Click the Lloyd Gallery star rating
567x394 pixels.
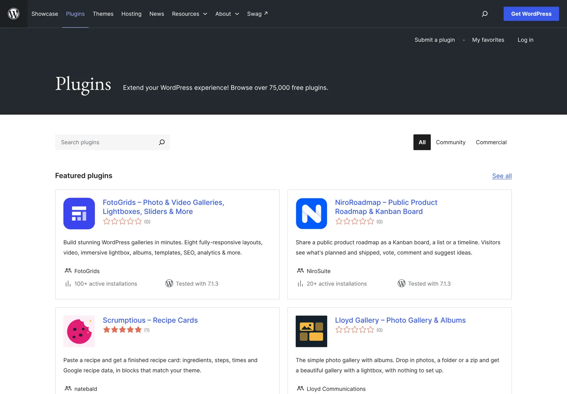[x=355, y=330]
